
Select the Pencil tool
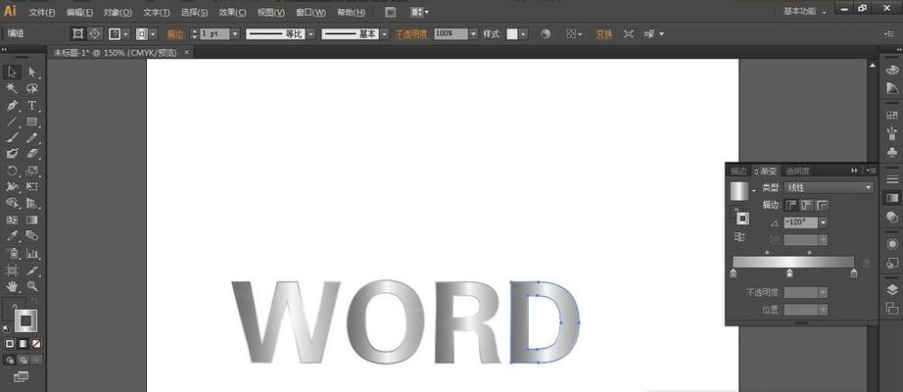pos(32,137)
